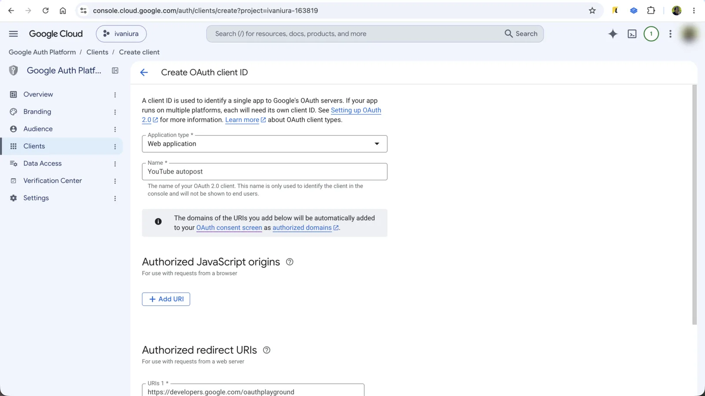Open the Google account avatar
This screenshot has height=396, width=705.
point(689,34)
